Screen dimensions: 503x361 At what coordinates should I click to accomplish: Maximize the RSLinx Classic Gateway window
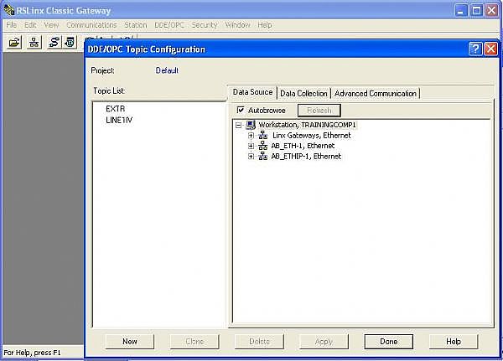tap(476, 11)
